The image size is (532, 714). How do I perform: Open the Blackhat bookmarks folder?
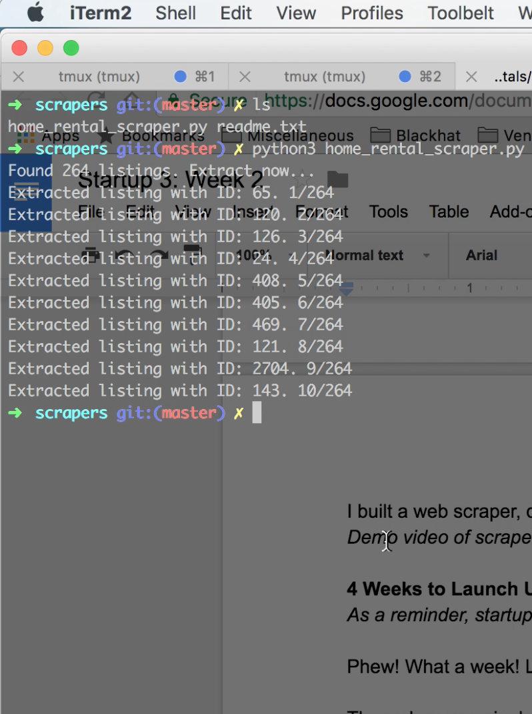coord(419,137)
